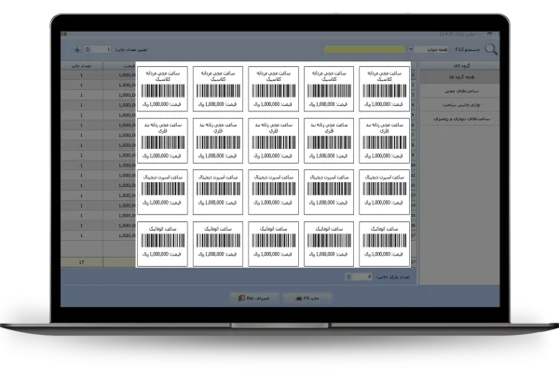Click the blue down-arrow apply icon
The height and width of the screenshot is (372, 559).
[x=77, y=49]
